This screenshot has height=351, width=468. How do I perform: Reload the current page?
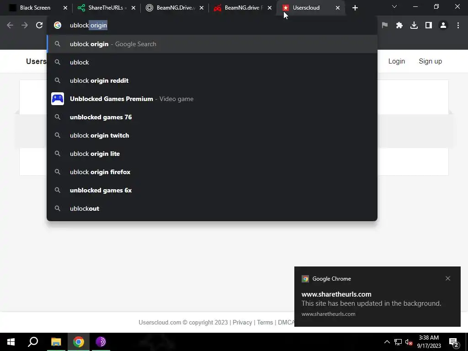click(x=39, y=26)
